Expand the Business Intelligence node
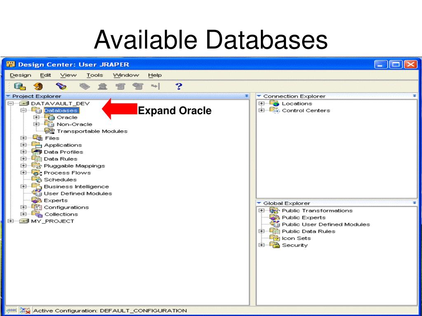 pos(23,186)
